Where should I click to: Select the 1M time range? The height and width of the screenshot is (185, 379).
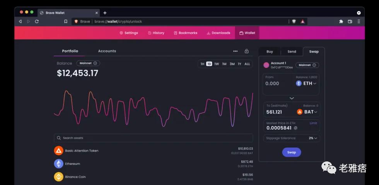pos(224,64)
